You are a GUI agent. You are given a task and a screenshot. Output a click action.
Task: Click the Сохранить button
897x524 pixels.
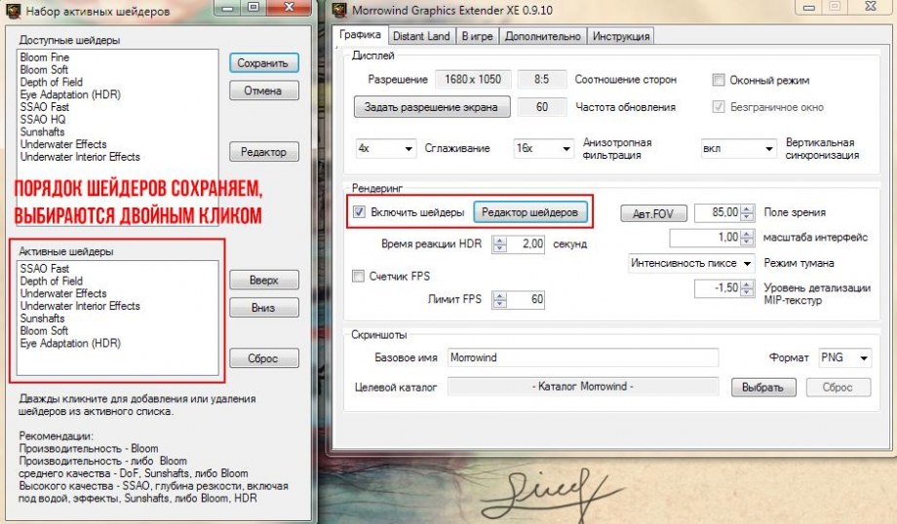point(263,63)
